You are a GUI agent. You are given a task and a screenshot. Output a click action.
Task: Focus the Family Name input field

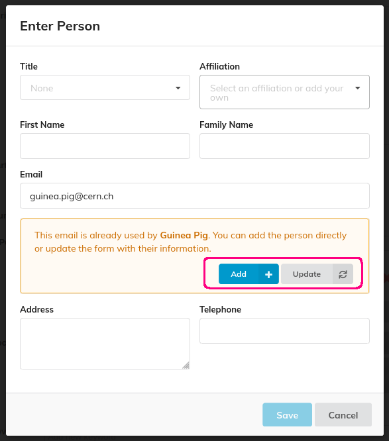[x=284, y=146]
